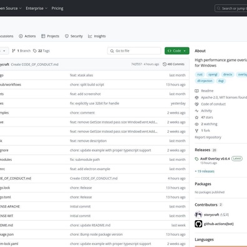Select the directx topic tag

(x=228, y=74)
